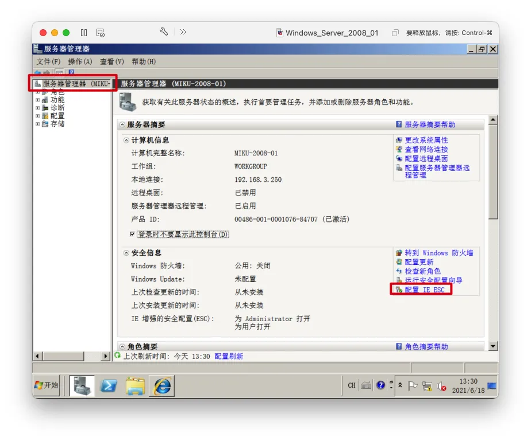This screenshot has height=441, width=531.
Task: Click the Server Manager title bar icon
Action: tap(37, 49)
